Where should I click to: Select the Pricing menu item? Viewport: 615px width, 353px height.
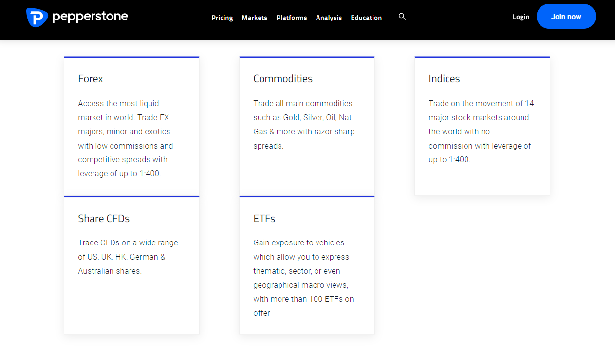(222, 18)
